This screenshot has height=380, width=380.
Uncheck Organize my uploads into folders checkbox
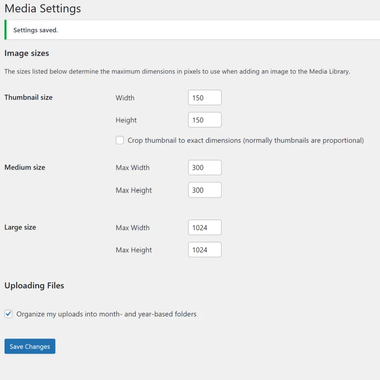click(x=9, y=314)
